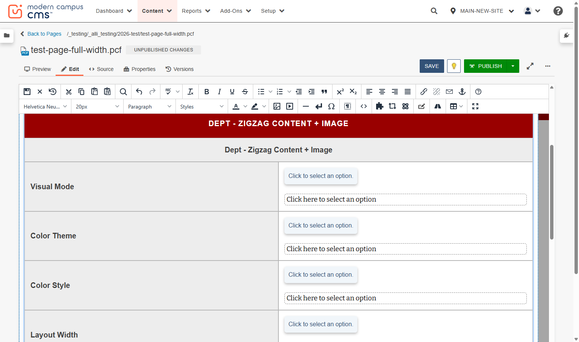Toggle italic formatting
Image resolution: width=579 pixels, height=342 pixels.
click(219, 92)
